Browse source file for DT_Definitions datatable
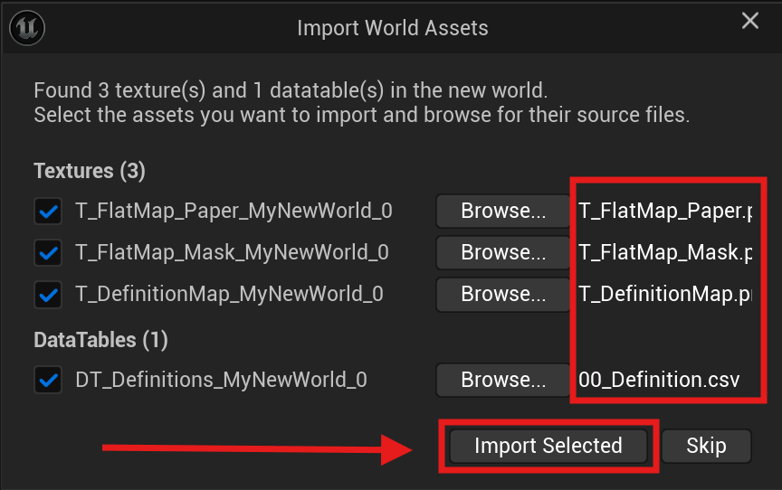Viewport: 782px width, 490px height. coord(503,380)
